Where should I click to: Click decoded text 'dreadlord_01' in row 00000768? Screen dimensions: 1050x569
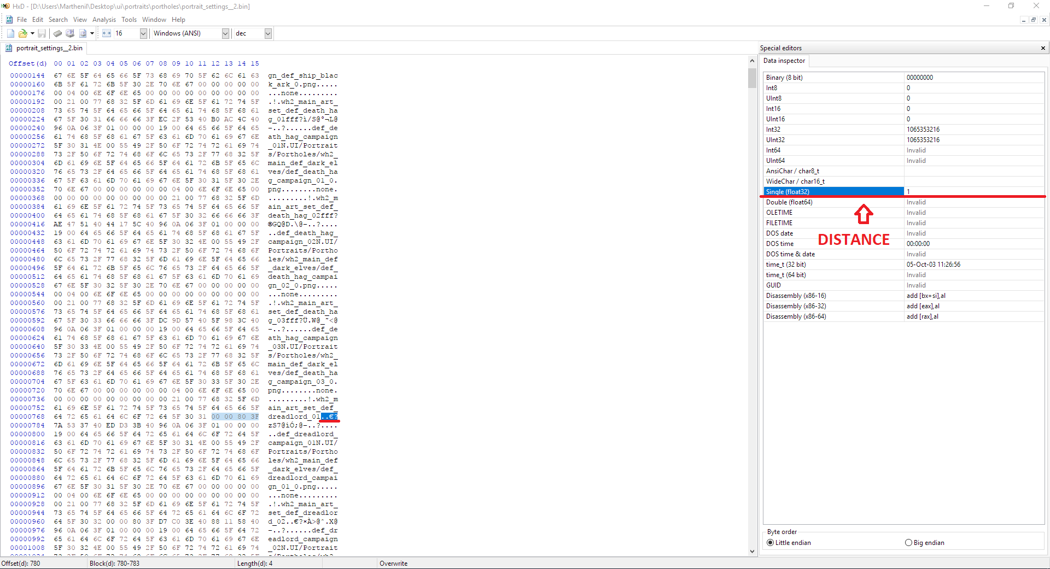pyautogui.click(x=294, y=417)
